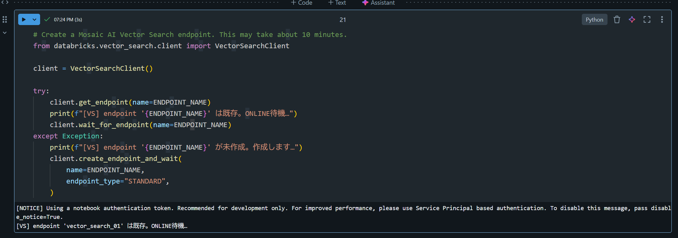Click the Mosaic AI Vector Search comment line
This screenshot has width=678, height=238.
coord(190,34)
